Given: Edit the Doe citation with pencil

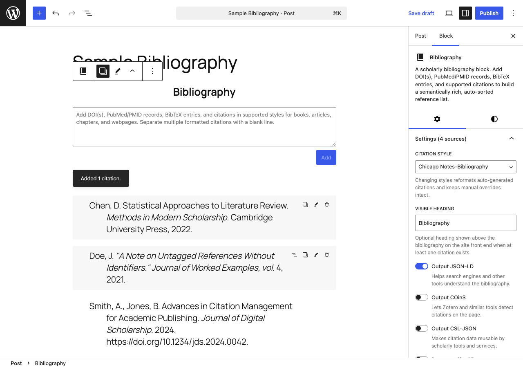Looking at the screenshot, I should click(x=316, y=255).
